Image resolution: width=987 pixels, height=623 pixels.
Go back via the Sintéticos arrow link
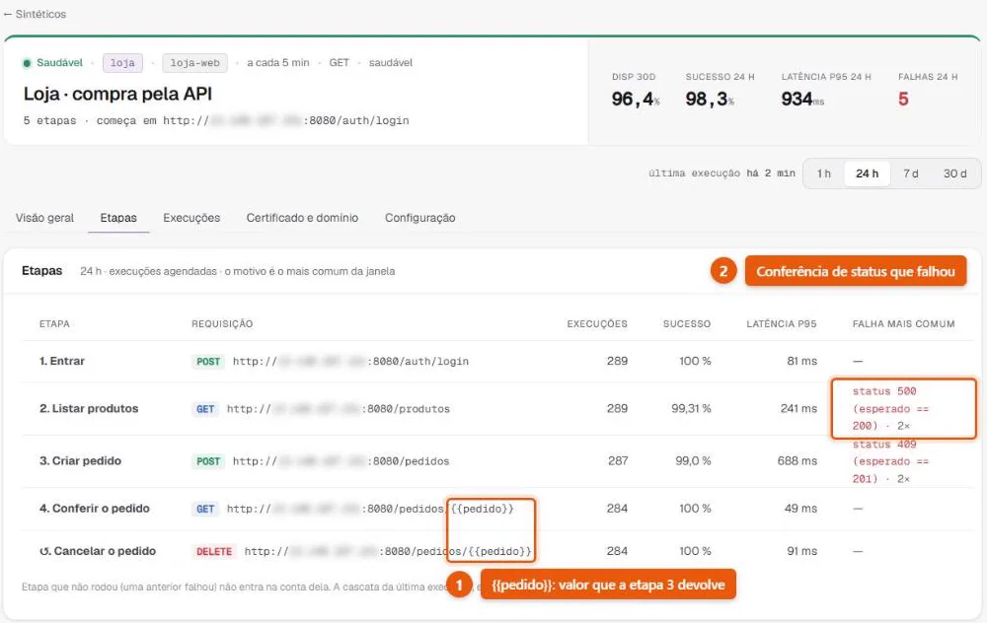click(x=35, y=14)
